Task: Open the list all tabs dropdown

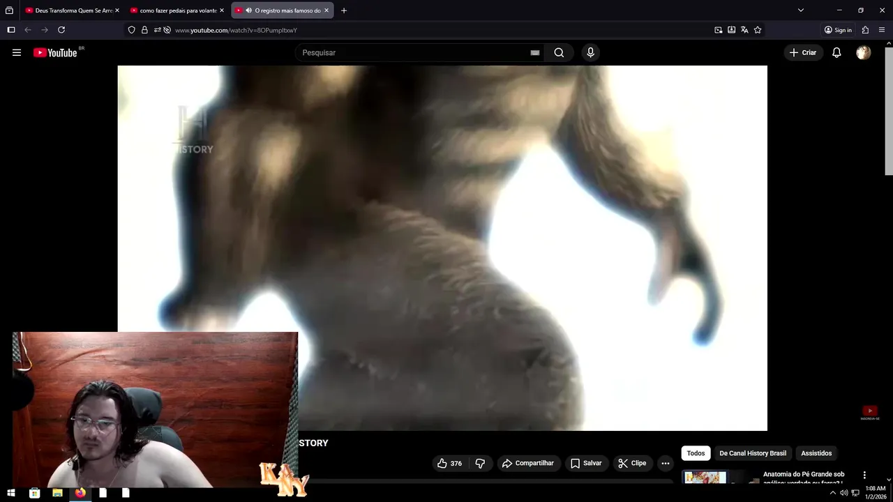Action: pos(801,10)
